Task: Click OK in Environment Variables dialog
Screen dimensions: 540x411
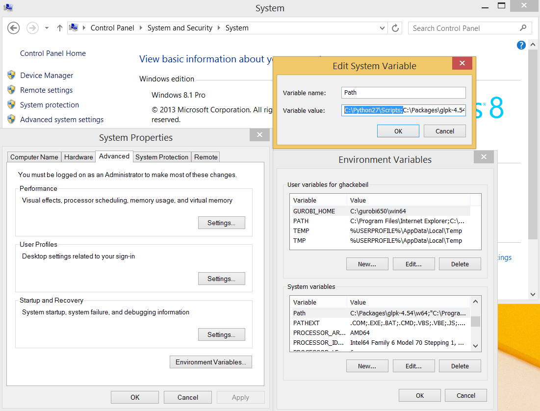Action: pyautogui.click(x=420, y=395)
